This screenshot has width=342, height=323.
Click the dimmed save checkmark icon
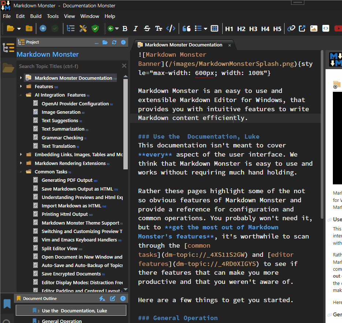(x=55, y=28)
